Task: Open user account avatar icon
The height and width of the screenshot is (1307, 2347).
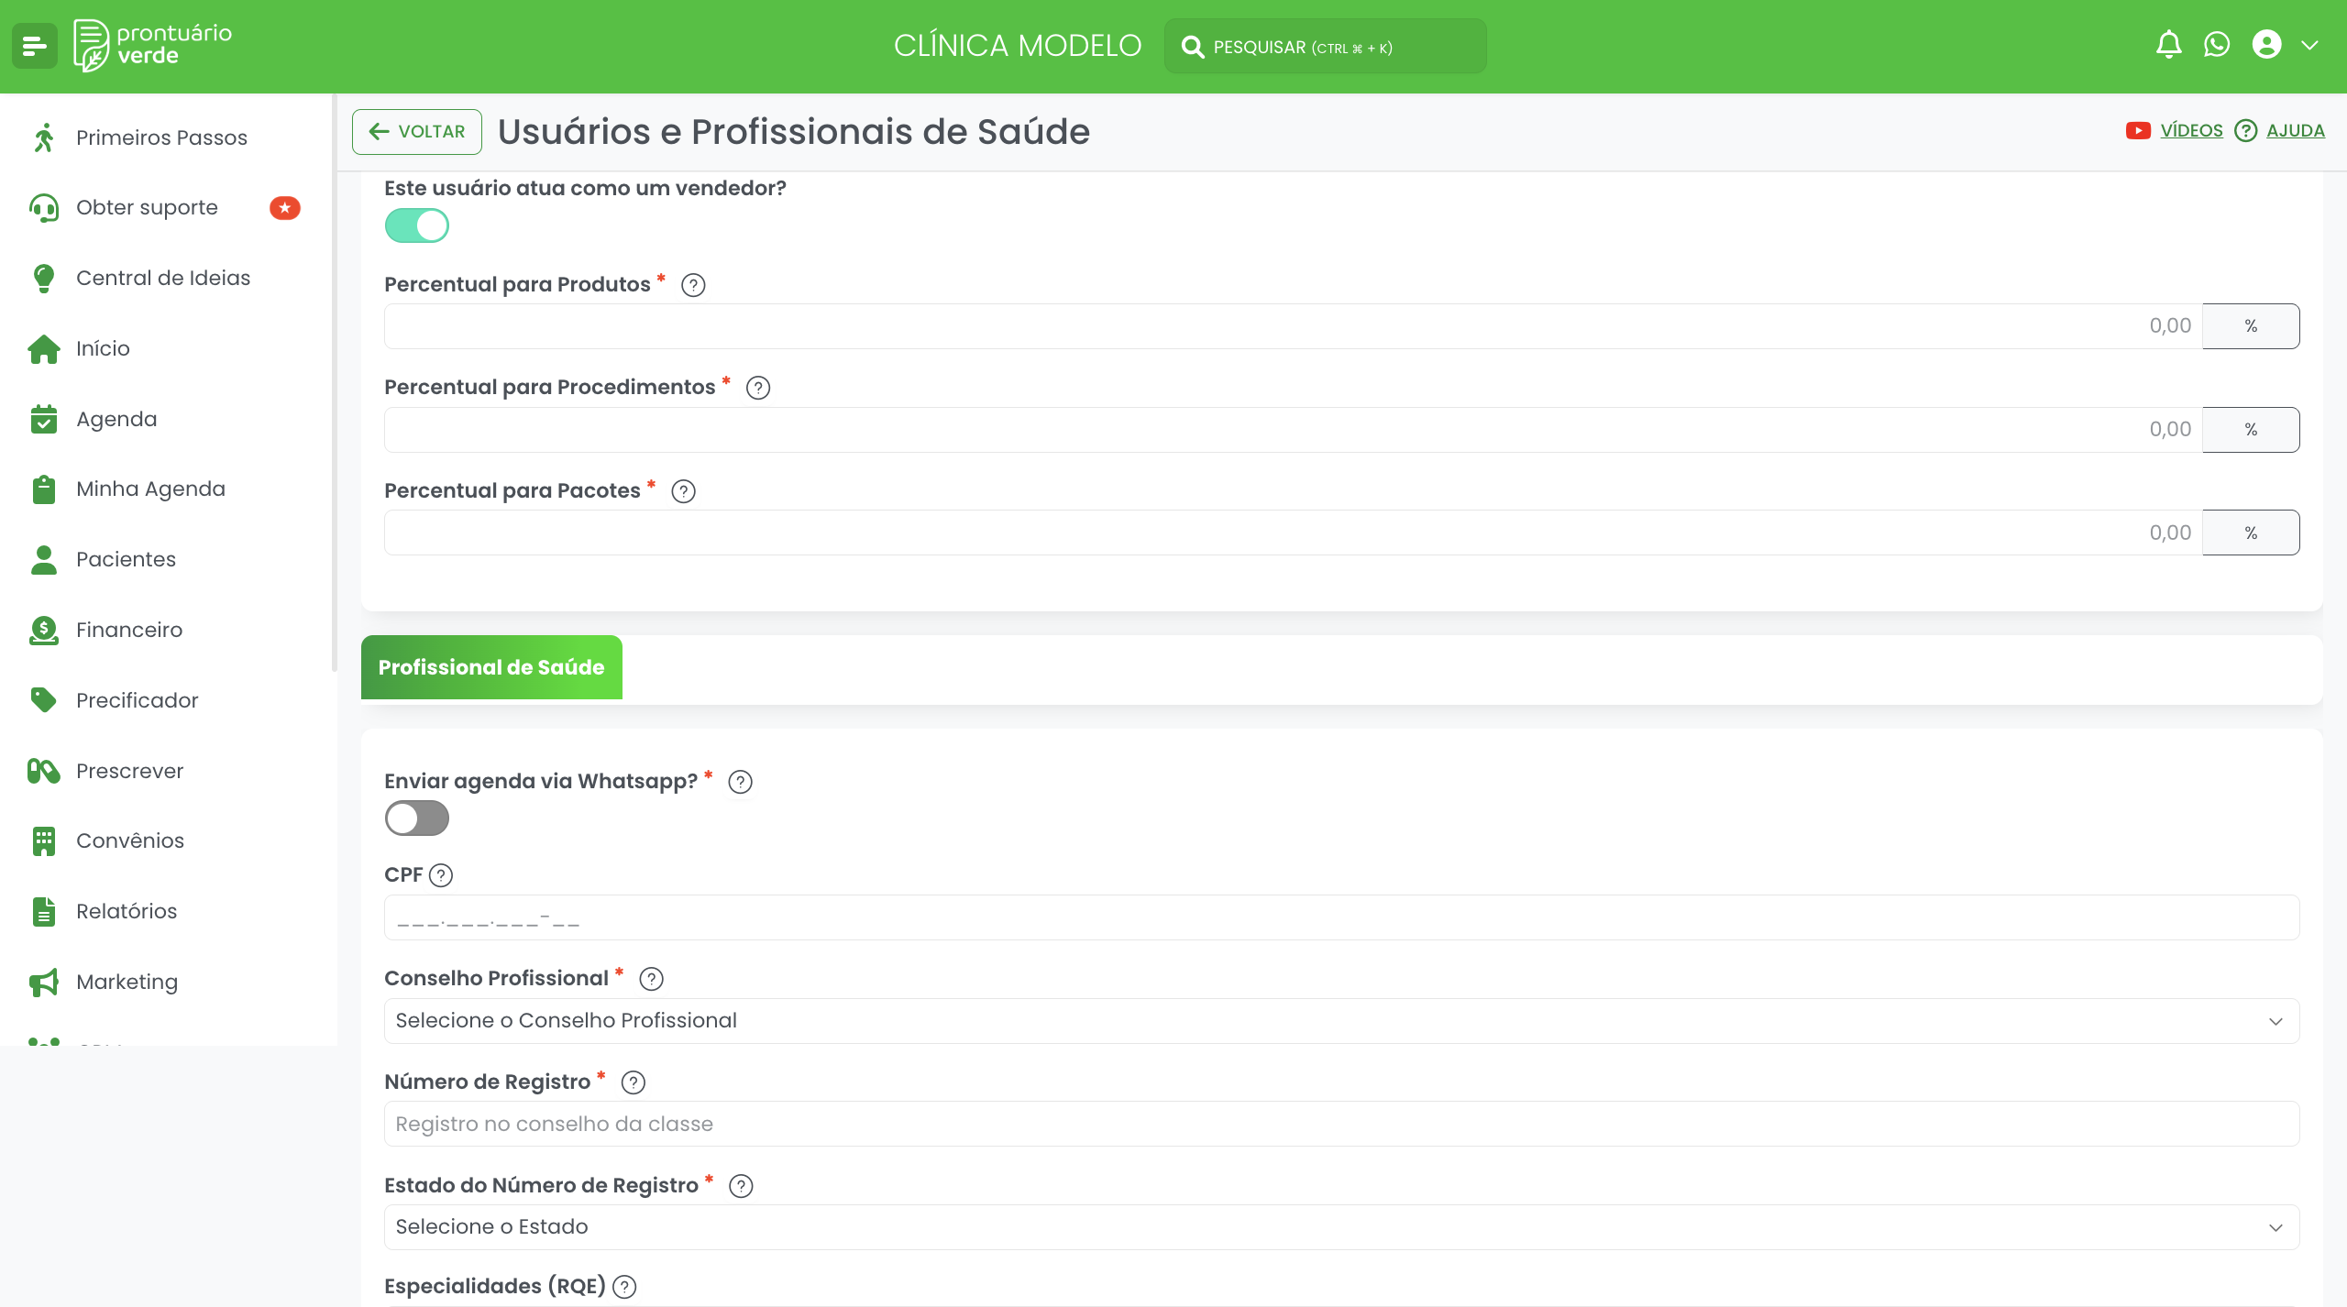Action: [2266, 45]
